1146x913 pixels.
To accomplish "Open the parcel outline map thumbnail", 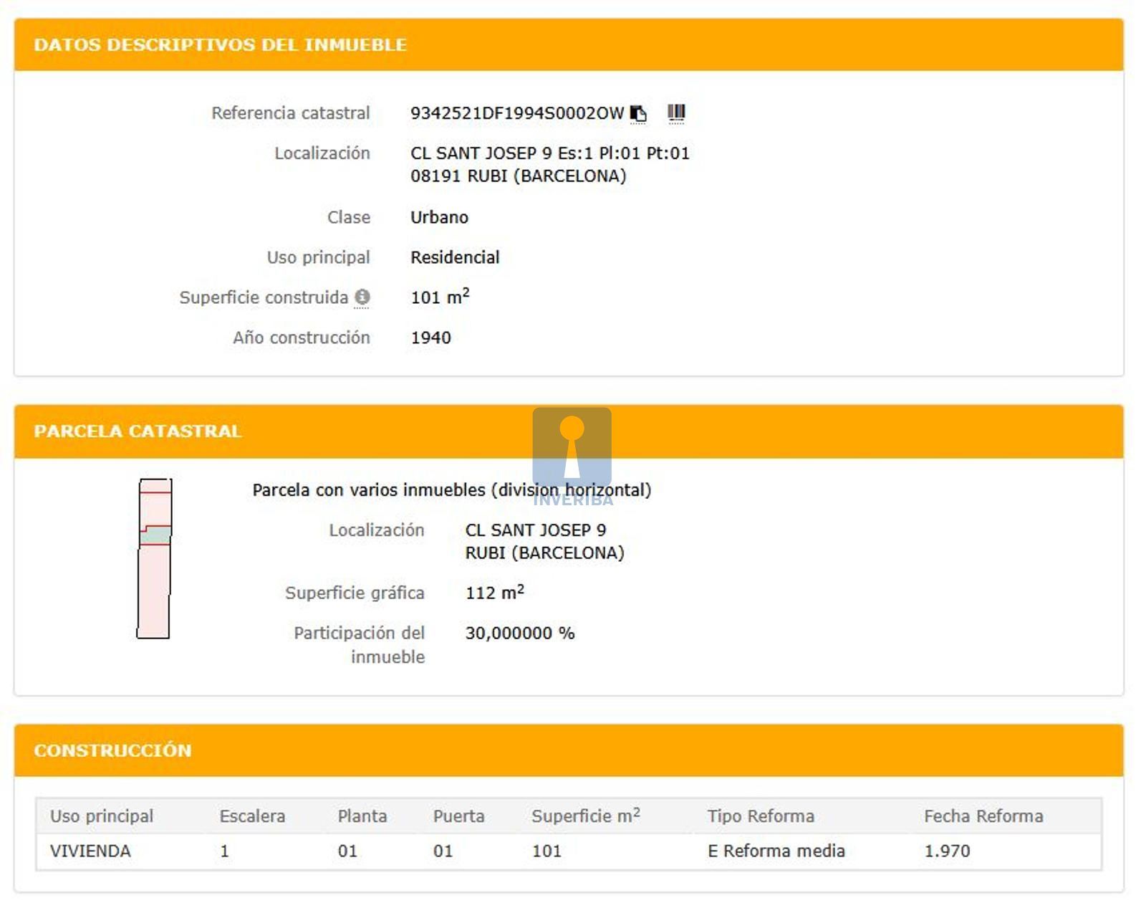I will pyautogui.click(x=155, y=558).
